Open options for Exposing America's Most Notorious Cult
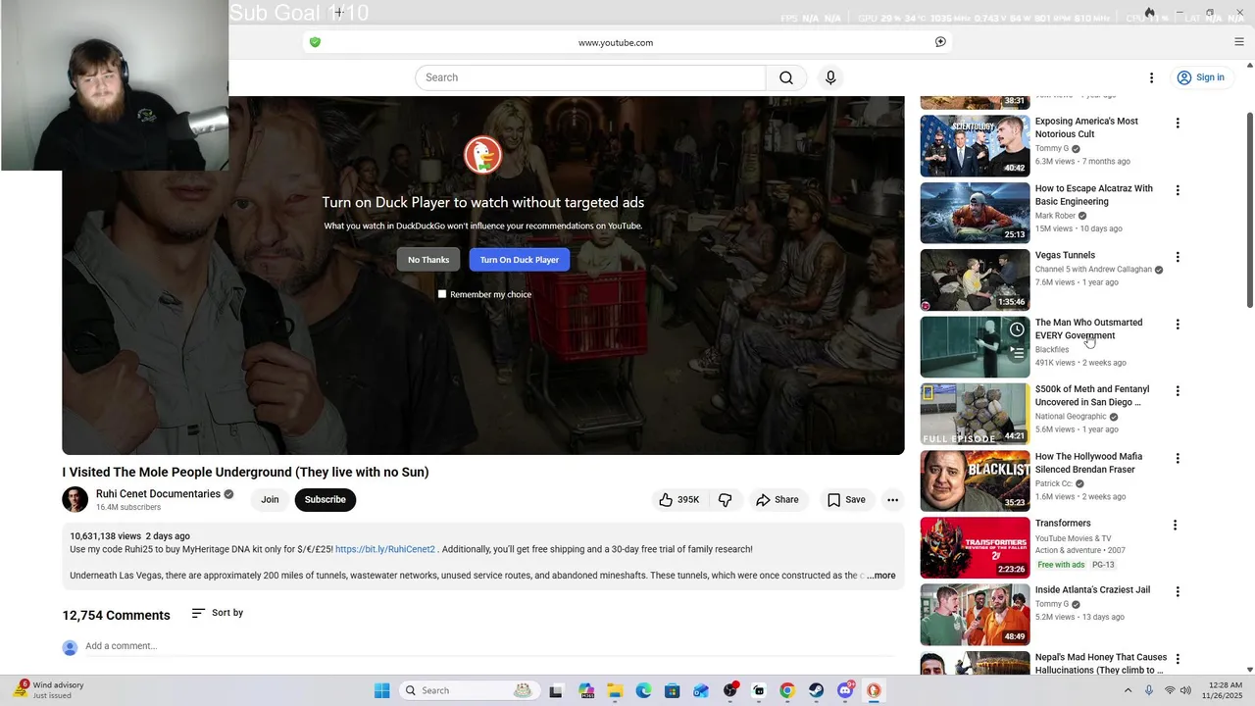The width and height of the screenshot is (1255, 706). pyautogui.click(x=1178, y=124)
